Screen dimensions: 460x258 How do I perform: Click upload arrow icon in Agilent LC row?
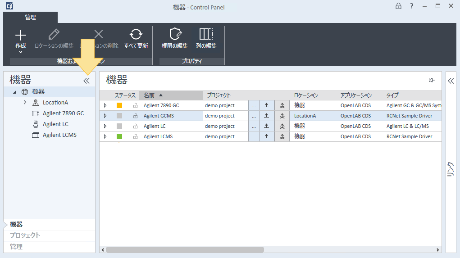point(266,126)
